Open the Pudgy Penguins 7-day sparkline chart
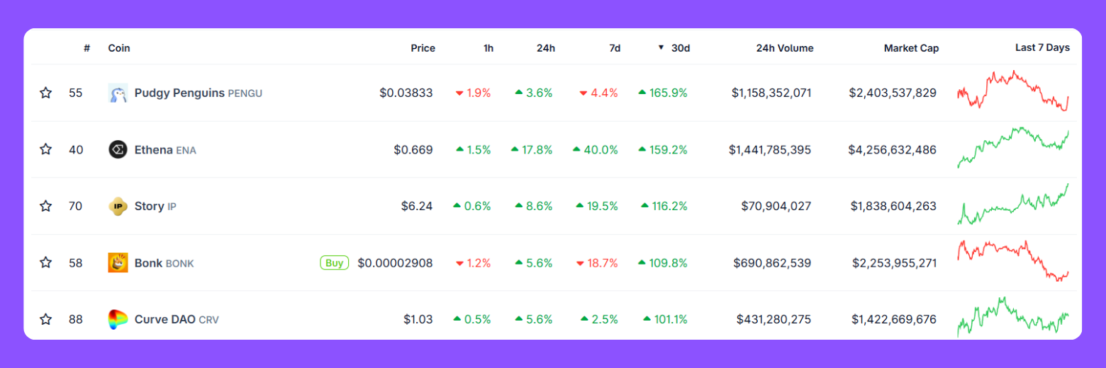This screenshot has height=368, width=1106. point(1012,91)
